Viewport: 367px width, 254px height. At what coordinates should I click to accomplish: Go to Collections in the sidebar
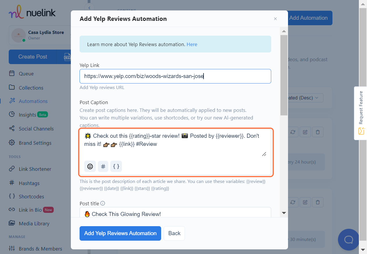click(31, 88)
